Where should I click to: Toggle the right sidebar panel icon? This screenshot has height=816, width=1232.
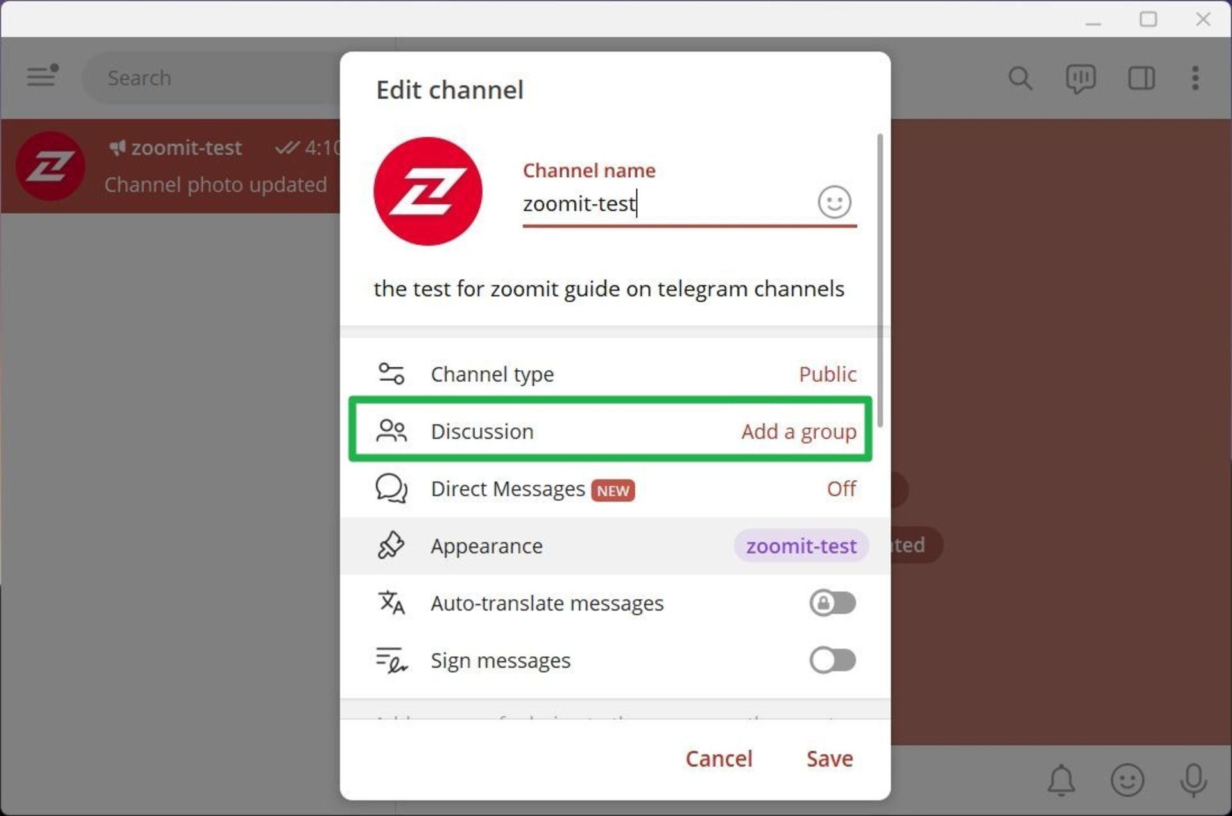[x=1141, y=78]
